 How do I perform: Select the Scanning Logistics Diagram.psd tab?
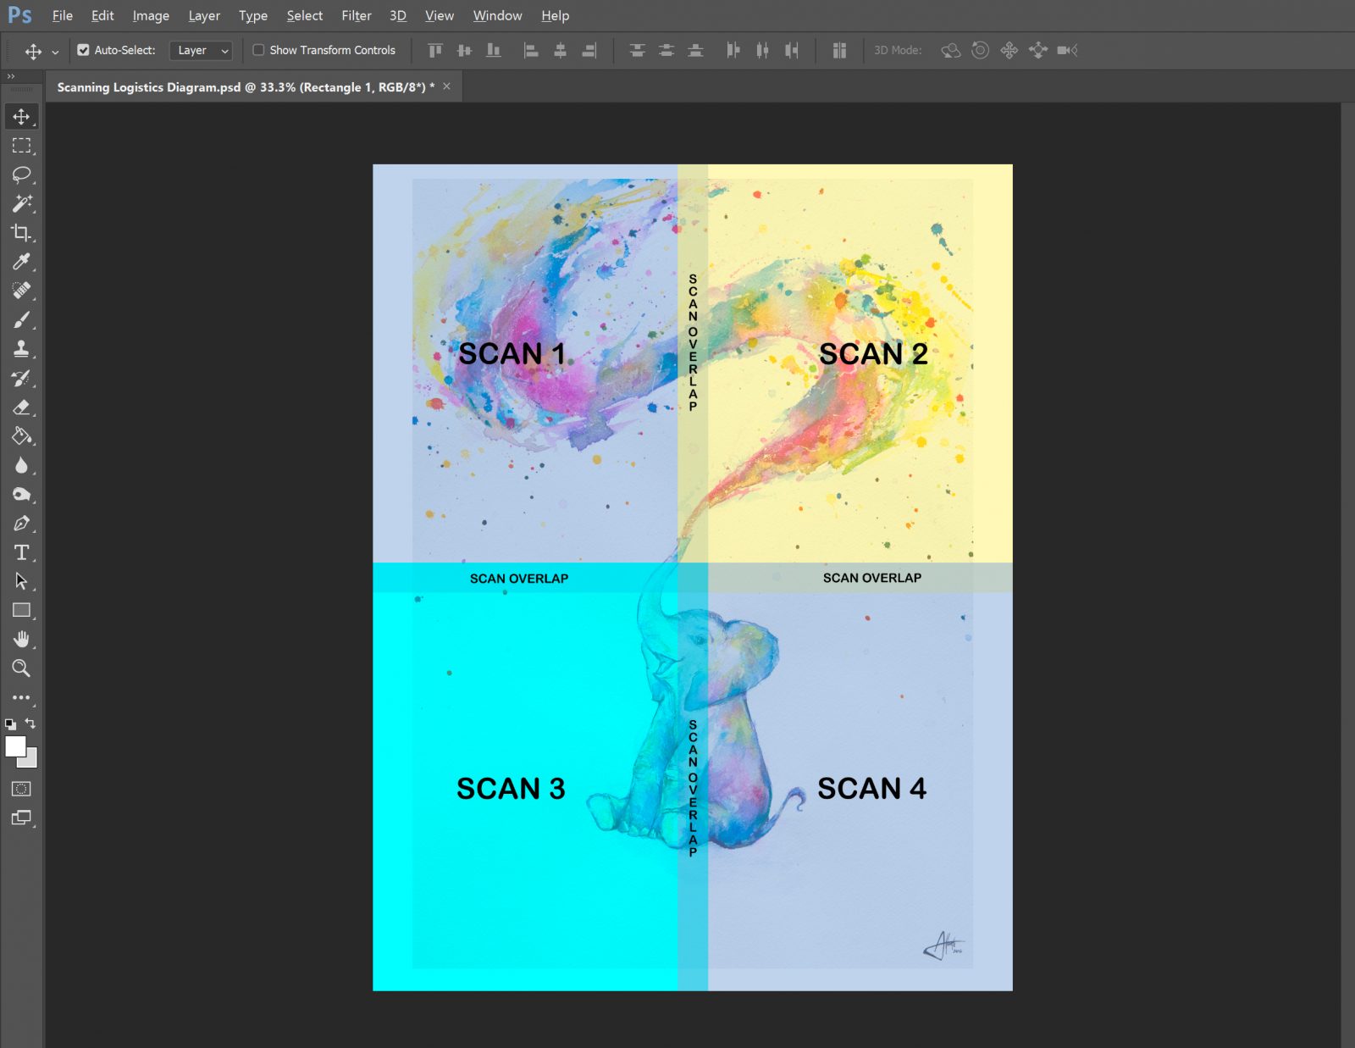(x=246, y=87)
